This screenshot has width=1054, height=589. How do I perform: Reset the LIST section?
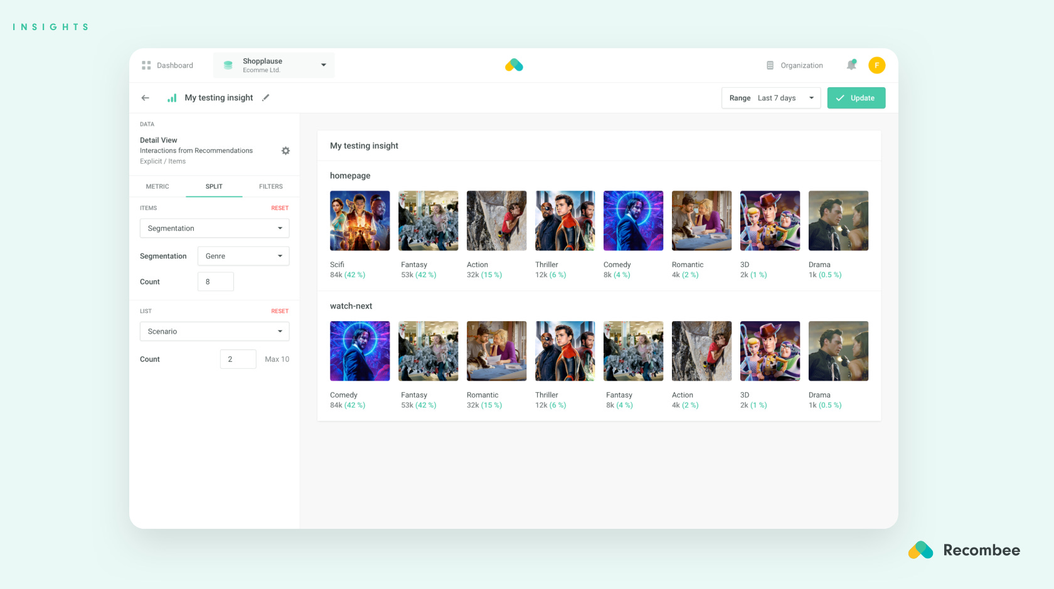point(280,311)
